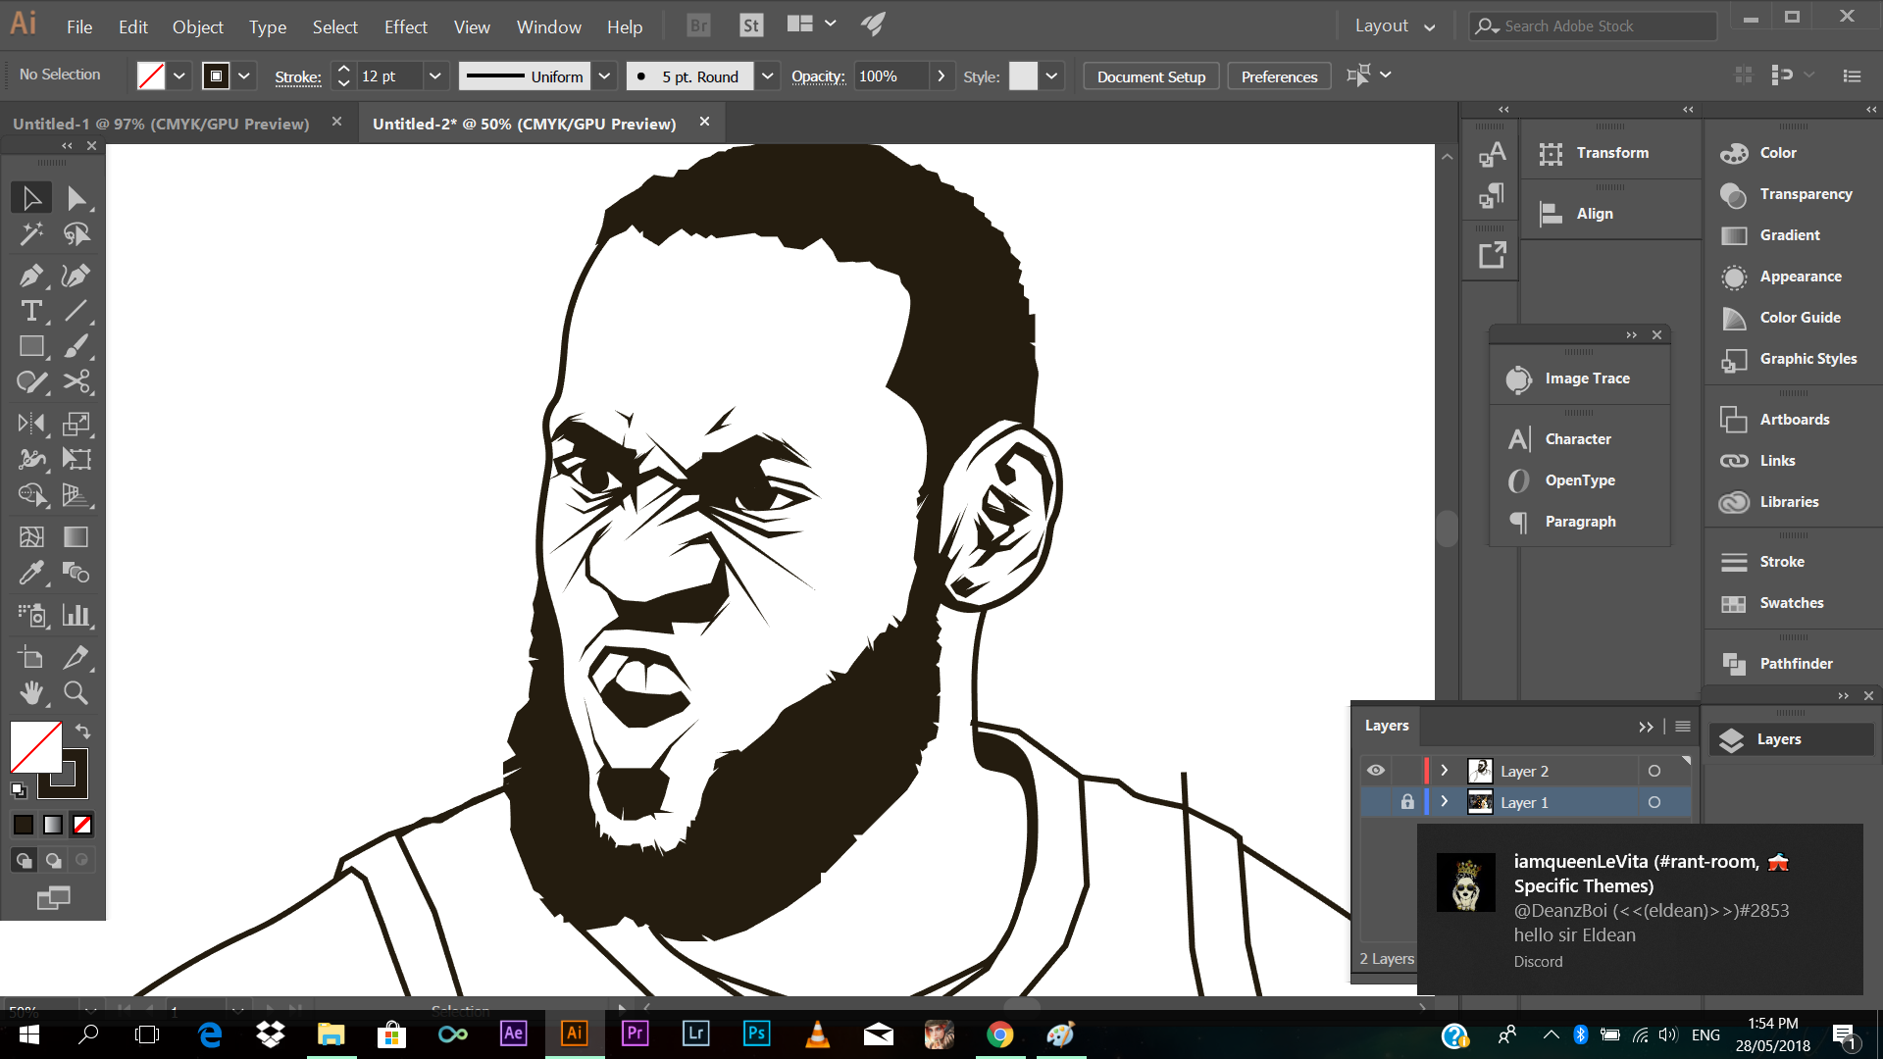1883x1059 pixels.
Task: Open Layout workspace switcher
Action: tap(1396, 25)
